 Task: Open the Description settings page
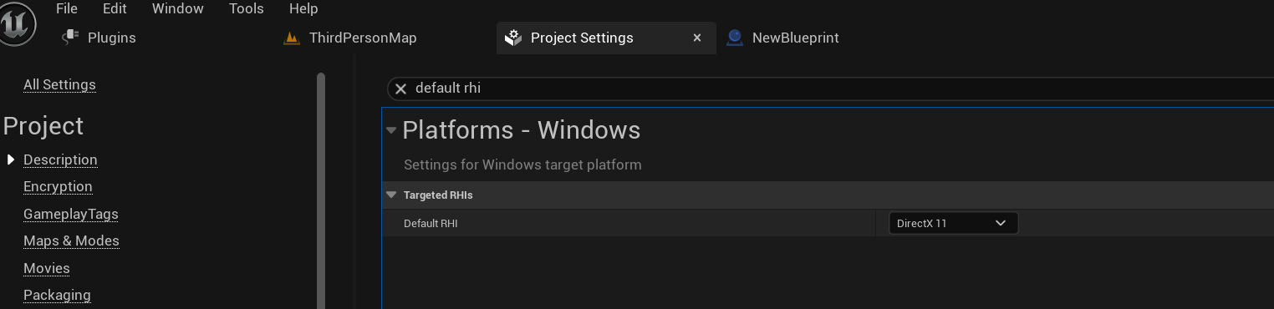(60, 160)
